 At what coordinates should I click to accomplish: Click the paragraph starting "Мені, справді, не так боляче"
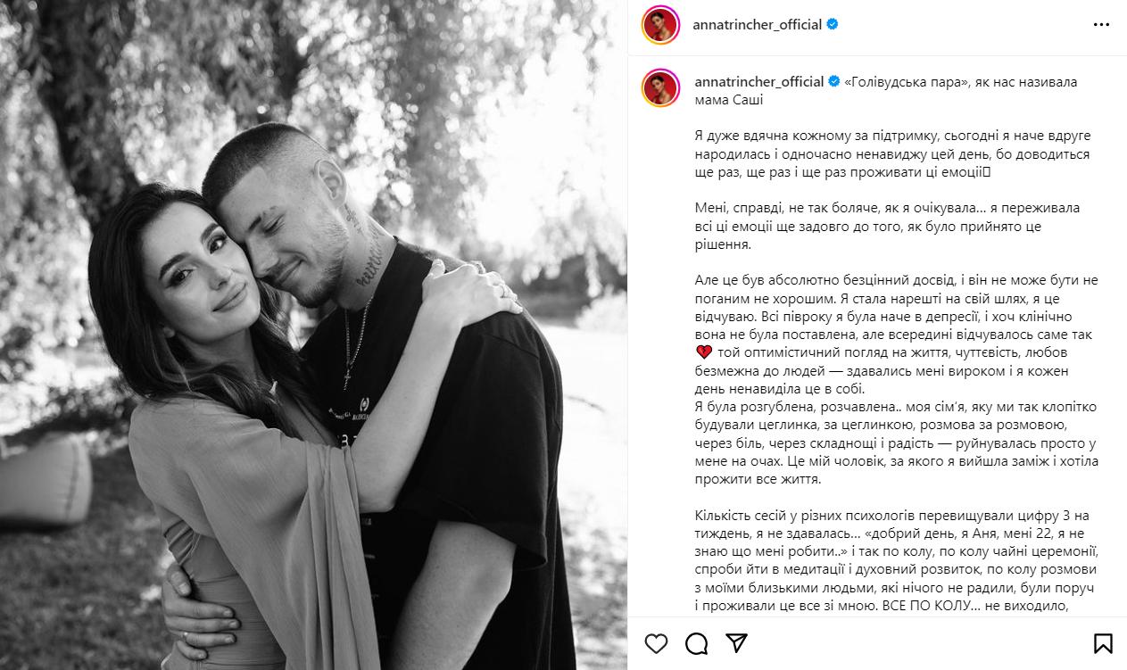coord(874,226)
